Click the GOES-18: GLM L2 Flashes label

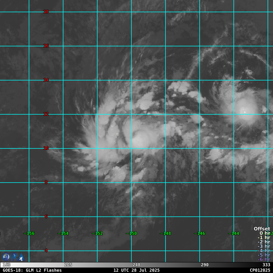(32, 270)
